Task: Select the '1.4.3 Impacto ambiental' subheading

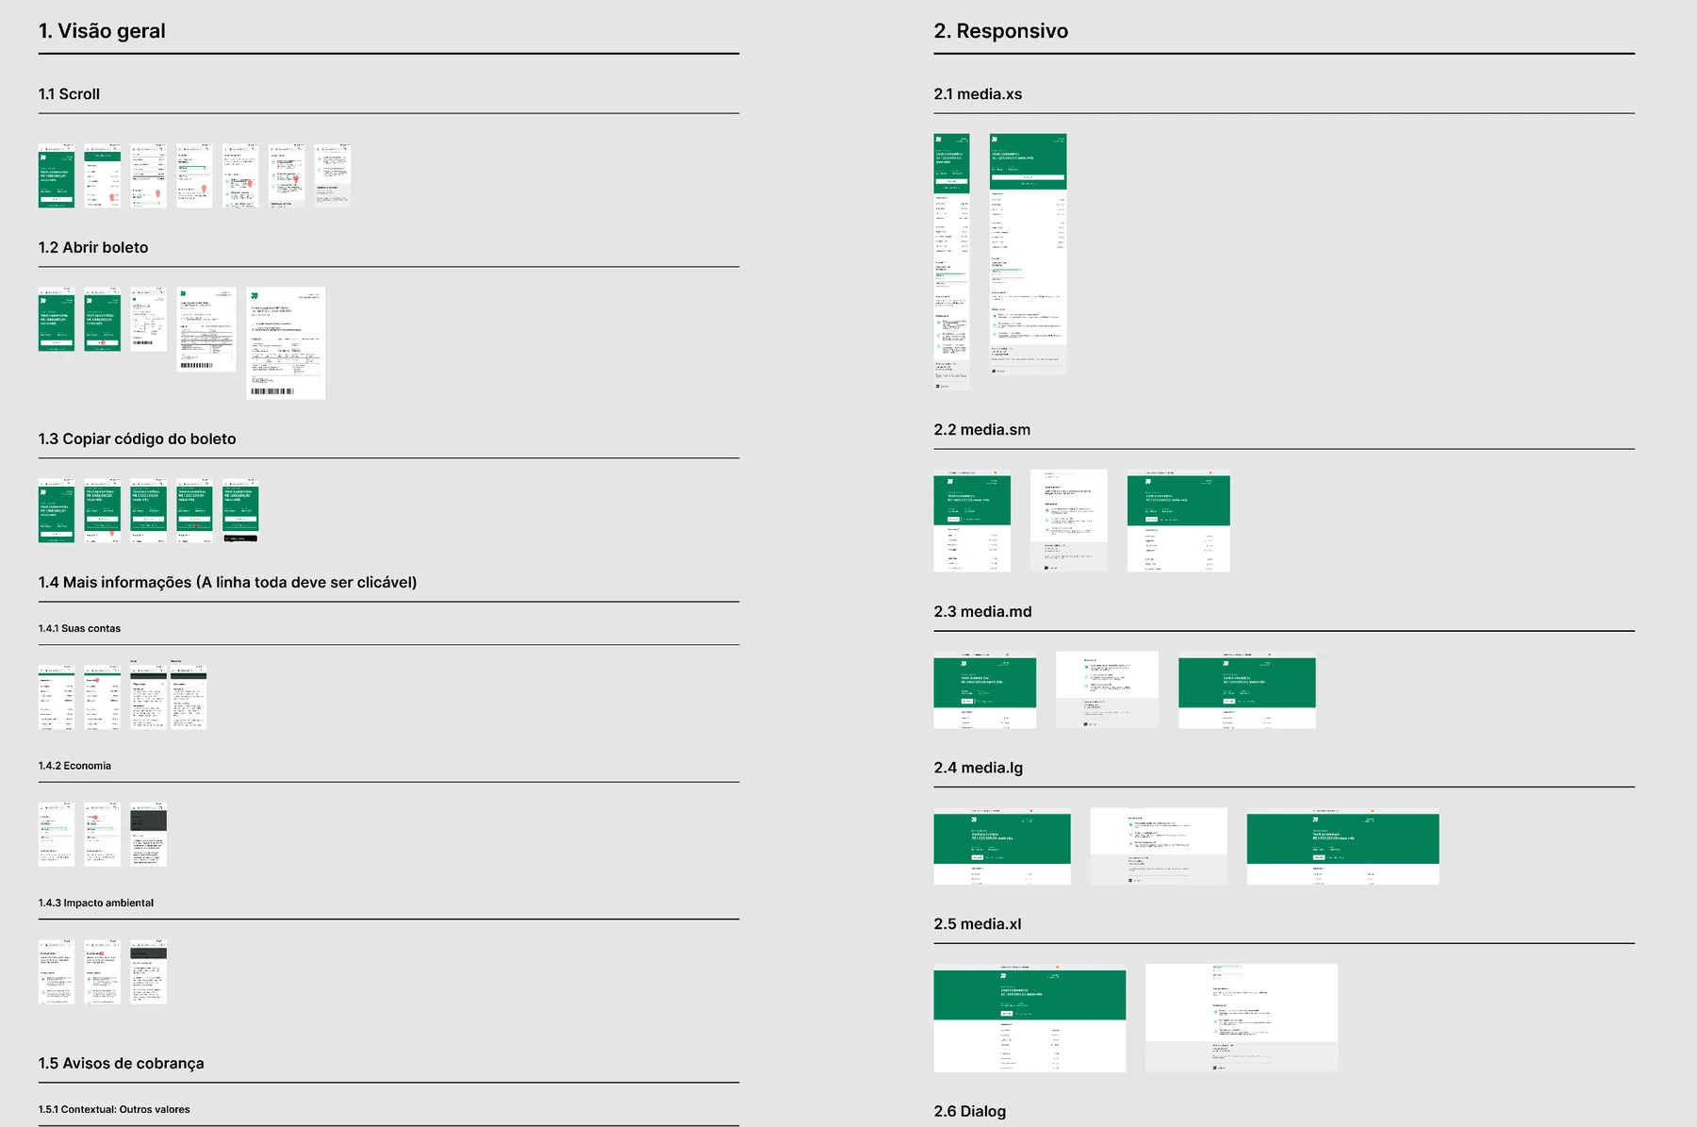Action: tap(96, 903)
